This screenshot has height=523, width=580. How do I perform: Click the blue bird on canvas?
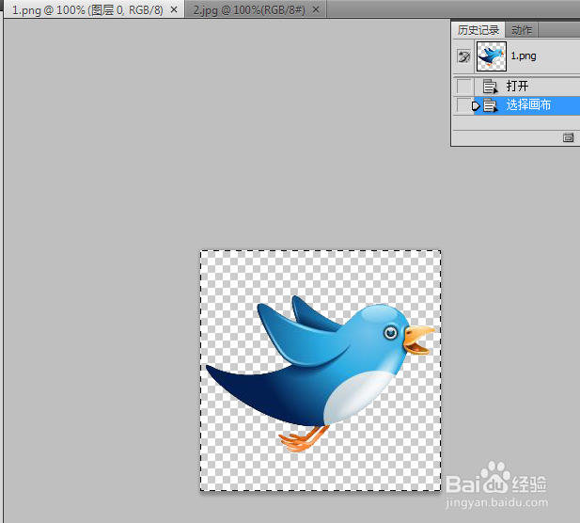321,372
